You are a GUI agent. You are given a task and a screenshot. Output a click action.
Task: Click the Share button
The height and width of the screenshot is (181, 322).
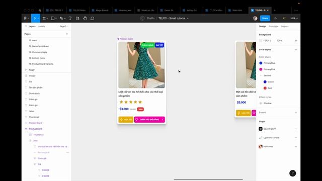(x=265, y=18)
